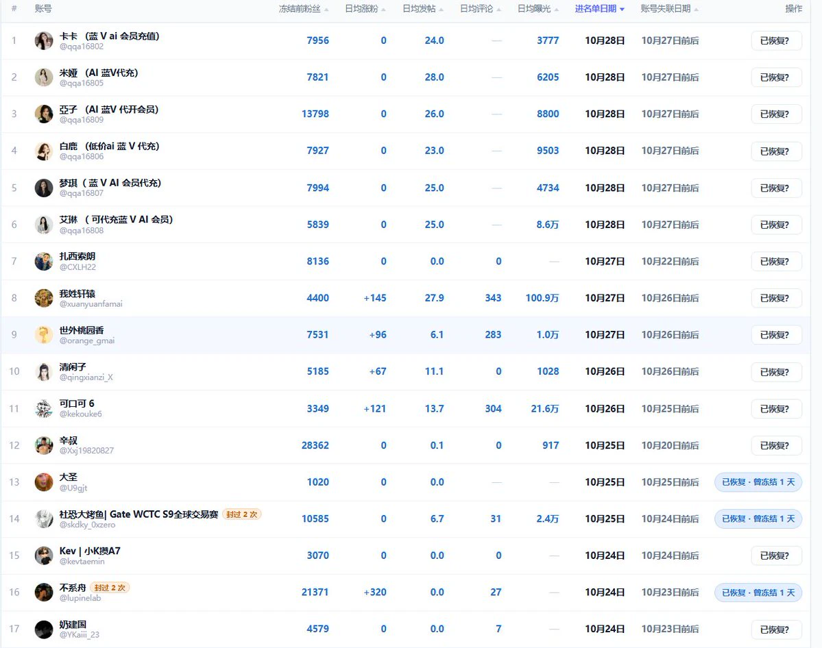Click the handle @Xxj19820827
The width and height of the screenshot is (822, 648).
coord(86,451)
